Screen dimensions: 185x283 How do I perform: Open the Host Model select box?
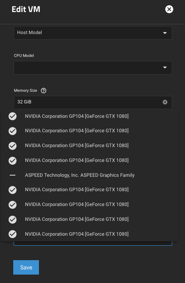[x=93, y=33]
